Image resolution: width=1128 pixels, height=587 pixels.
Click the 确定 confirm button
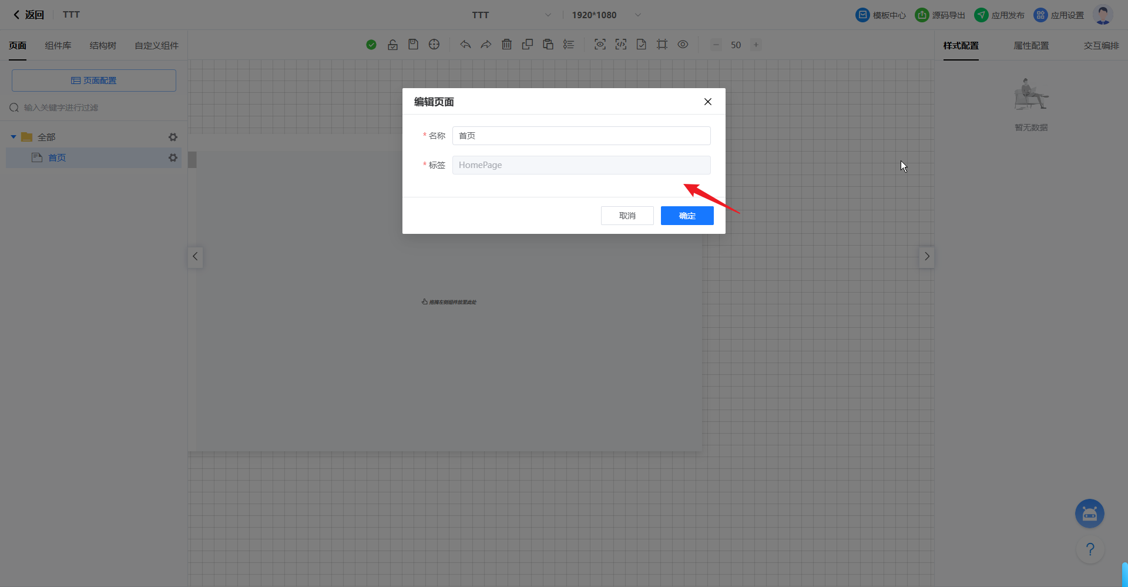(x=687, y=216)
